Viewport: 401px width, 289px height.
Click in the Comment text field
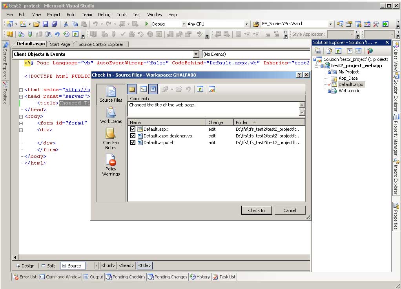[213, 108]
